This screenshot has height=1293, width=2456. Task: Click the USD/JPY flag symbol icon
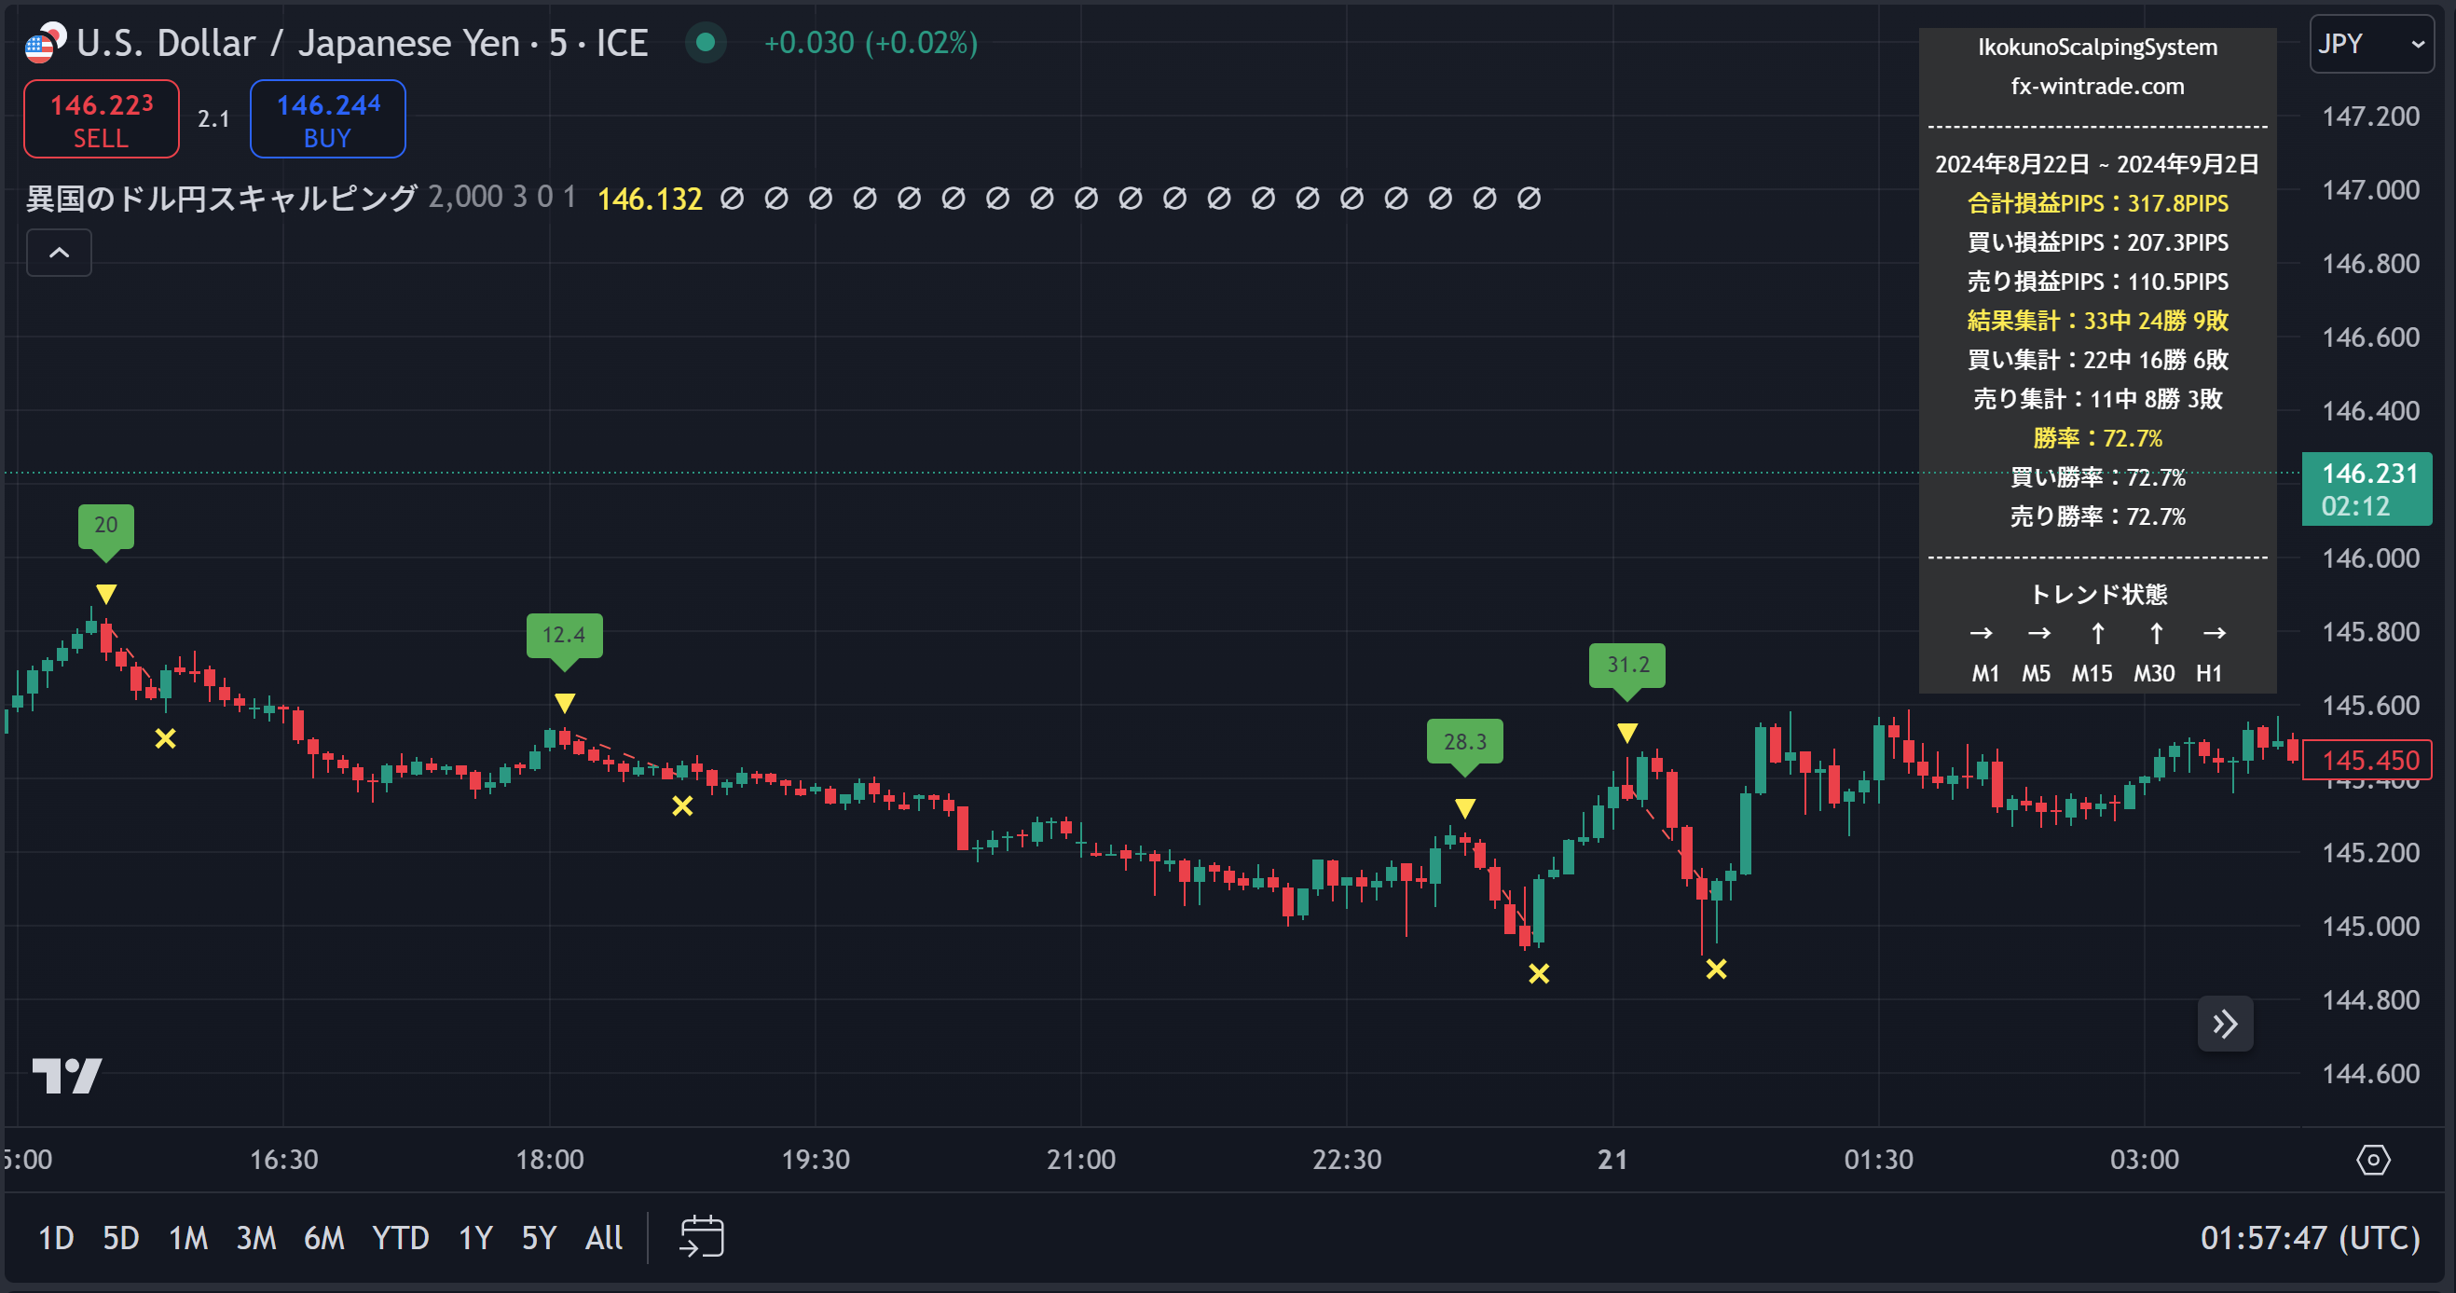tap(44, 43)
